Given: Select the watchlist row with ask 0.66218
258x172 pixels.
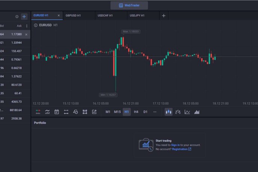Looking at the screenshot, I should (15, 68).
